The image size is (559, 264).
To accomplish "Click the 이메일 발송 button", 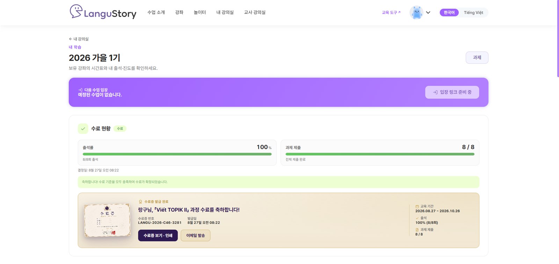I will 195,235.
